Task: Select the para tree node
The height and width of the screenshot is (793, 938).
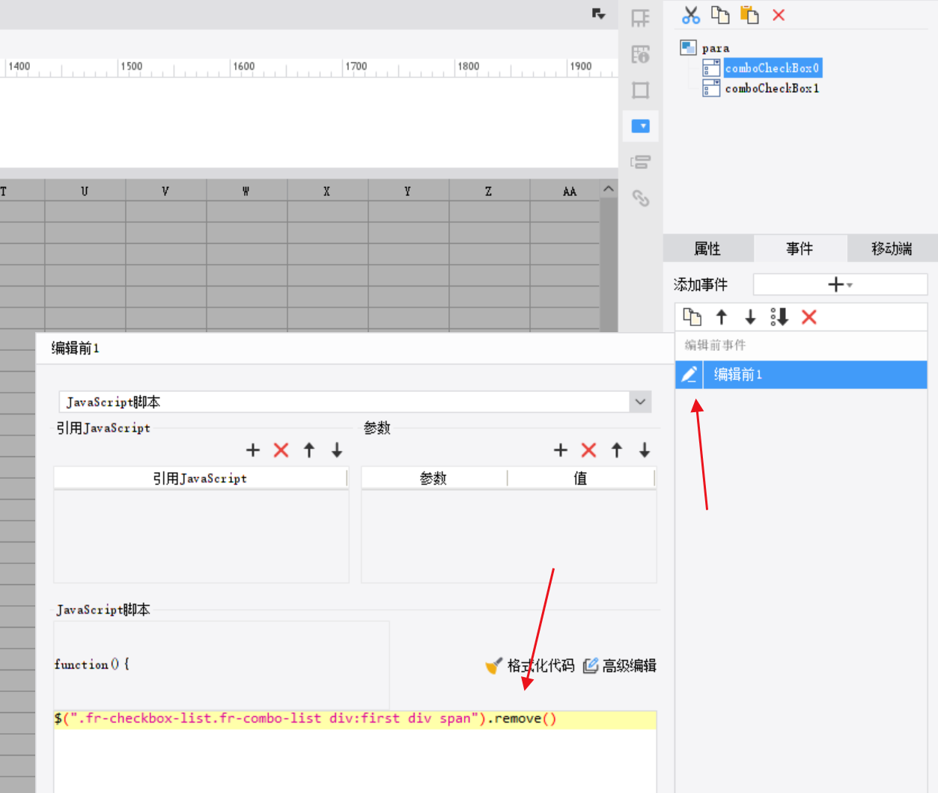Action: (716, 48)
